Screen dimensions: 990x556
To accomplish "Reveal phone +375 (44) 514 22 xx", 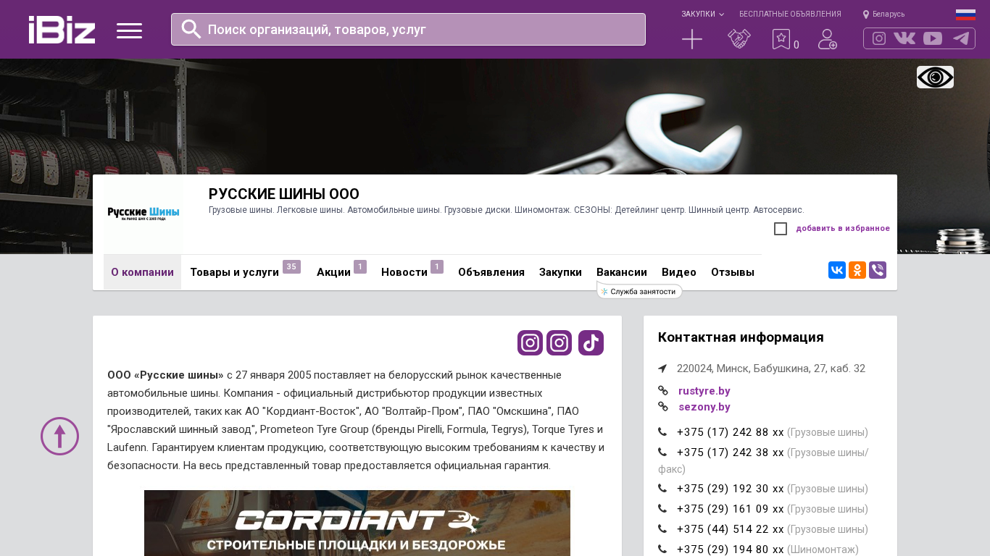I will [x=731, y=529].
